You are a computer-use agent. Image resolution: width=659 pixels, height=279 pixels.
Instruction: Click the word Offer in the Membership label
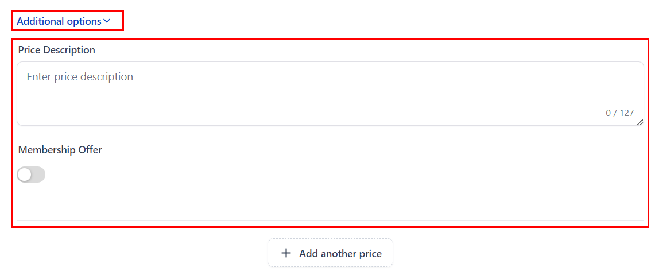click(x=90, y=150)
